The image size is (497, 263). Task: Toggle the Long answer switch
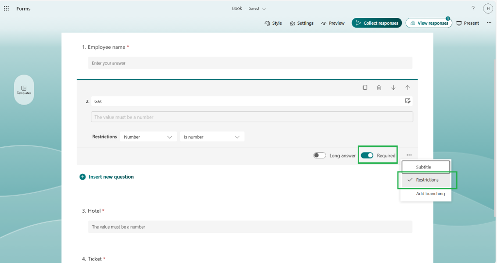pyautogui.click(x=319, y=155)
